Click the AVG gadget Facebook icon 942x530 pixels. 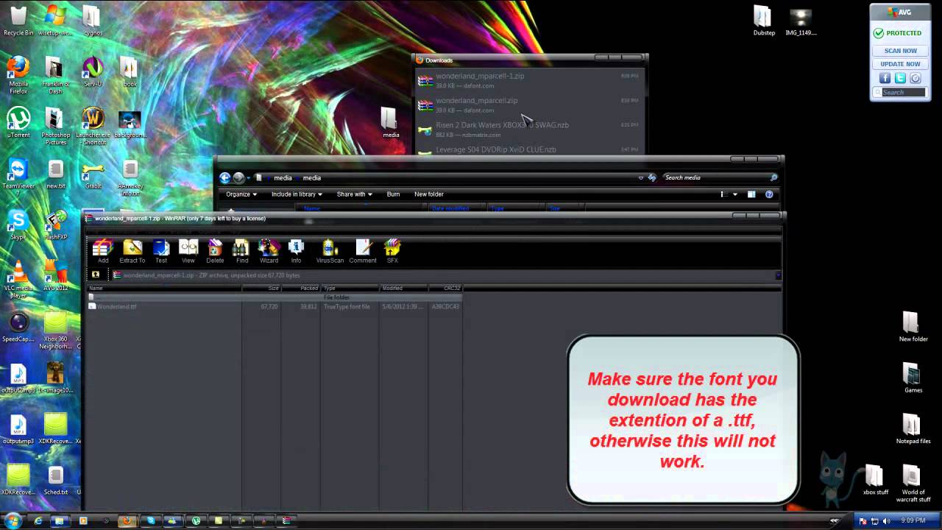click(x=885, y=78)
